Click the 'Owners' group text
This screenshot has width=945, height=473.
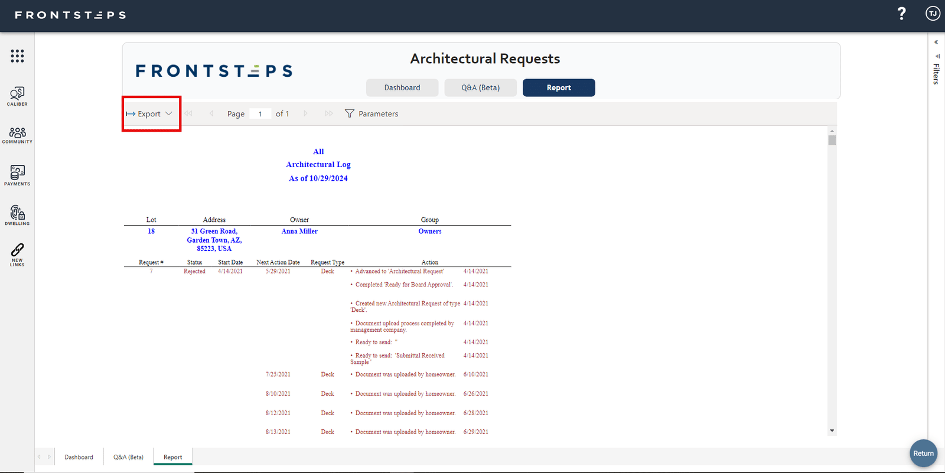pyautogui.click(x=430, y=231)
